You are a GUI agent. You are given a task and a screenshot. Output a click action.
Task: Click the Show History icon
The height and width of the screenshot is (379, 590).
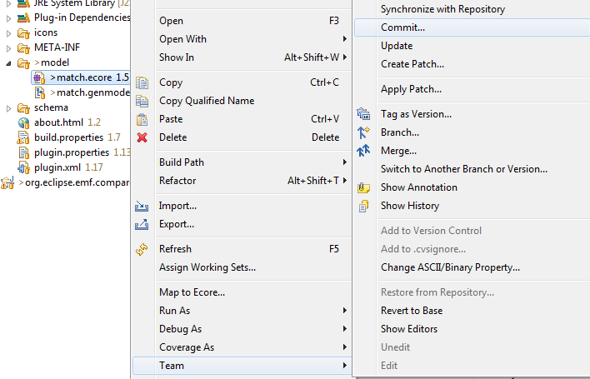pos(363,206)
